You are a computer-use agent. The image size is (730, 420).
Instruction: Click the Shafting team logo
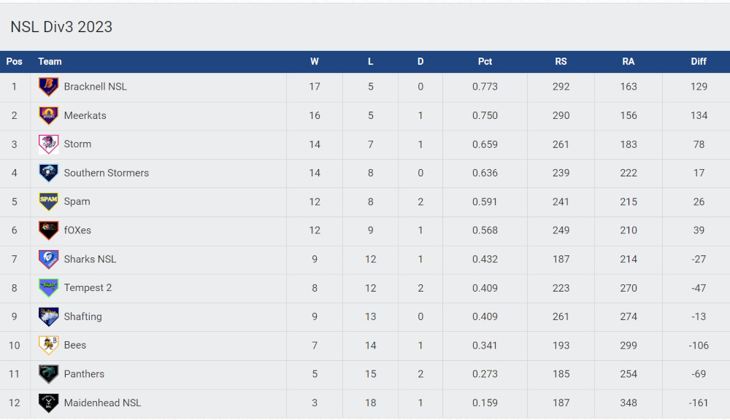(x=48, y=316)
